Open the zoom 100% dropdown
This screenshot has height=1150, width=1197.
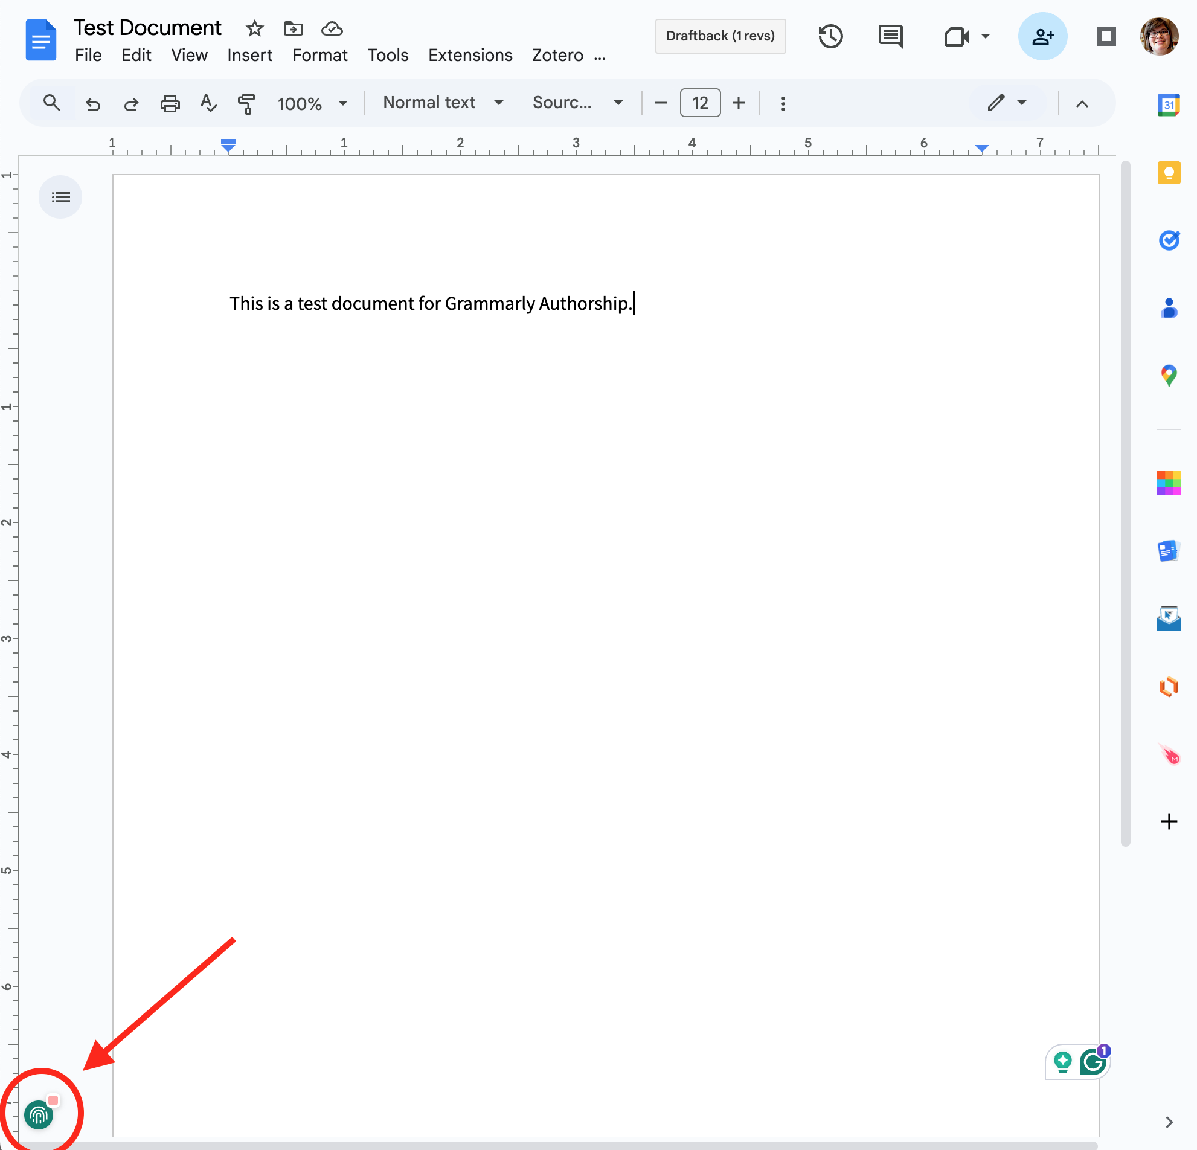tap(312, 103)
